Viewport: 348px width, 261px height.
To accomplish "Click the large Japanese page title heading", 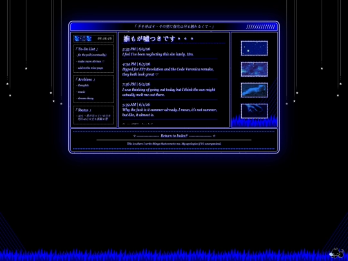I will point(159,39).
